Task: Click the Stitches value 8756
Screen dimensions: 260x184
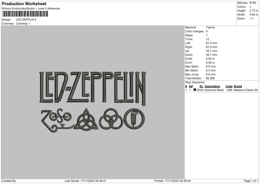Action: pyautogui.click(x=253, y=3)
